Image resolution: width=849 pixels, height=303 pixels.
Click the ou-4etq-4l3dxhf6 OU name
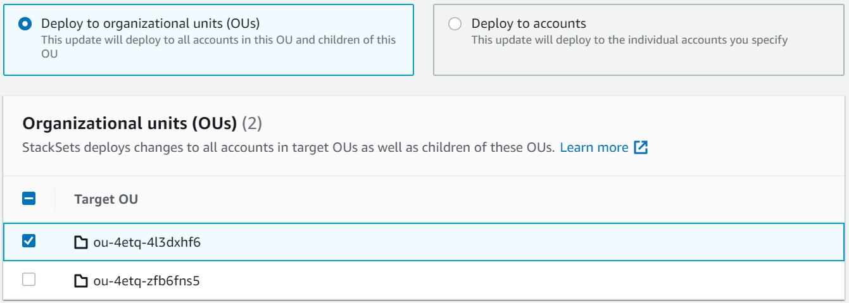pyautogui.click(x=146, y=242)
